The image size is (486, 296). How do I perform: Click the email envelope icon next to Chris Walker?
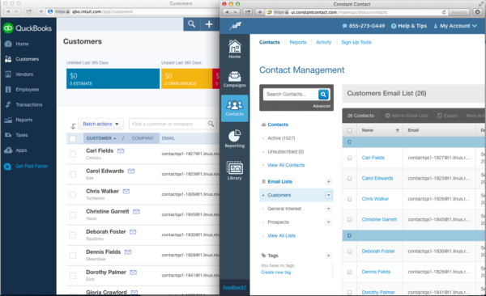[x=126, y=192]
